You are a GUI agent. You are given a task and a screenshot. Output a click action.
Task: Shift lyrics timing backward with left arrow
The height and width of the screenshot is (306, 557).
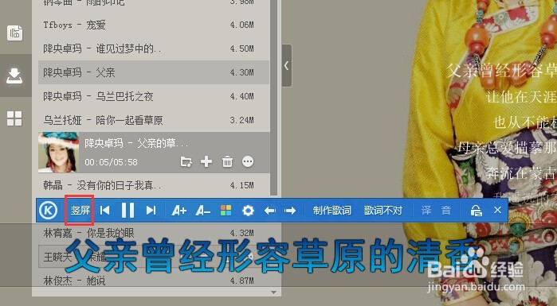pyautogui.click(x=270, y=211)
